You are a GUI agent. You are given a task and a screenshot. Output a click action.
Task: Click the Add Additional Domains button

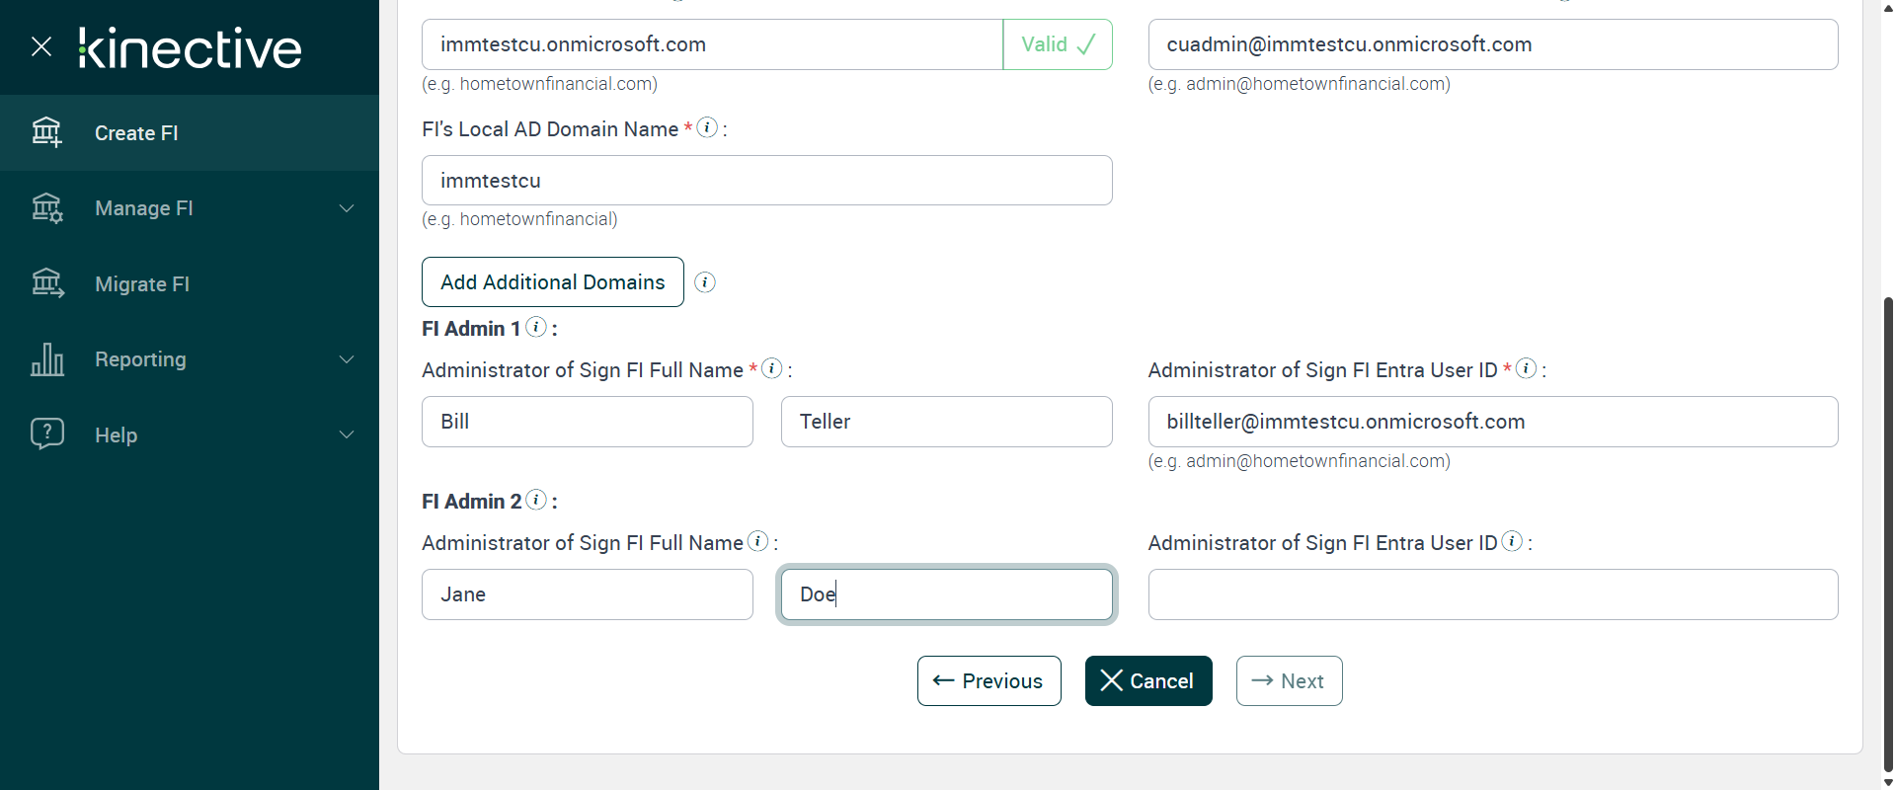coord(552,282)
